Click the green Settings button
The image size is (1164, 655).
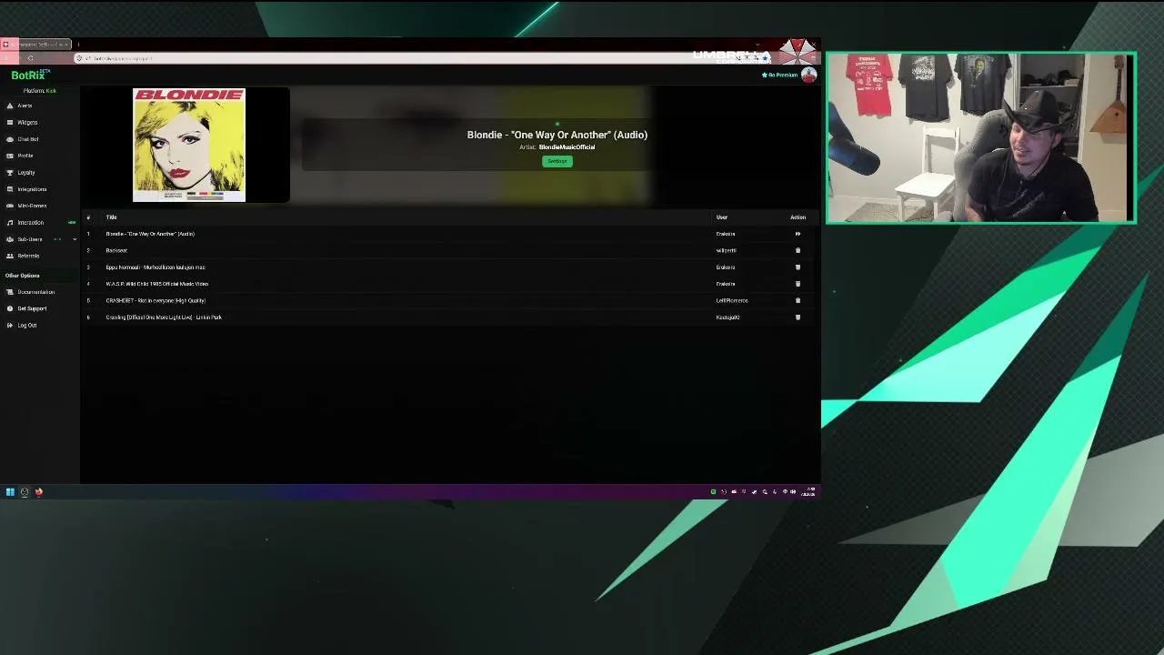(x=557, y=161)
